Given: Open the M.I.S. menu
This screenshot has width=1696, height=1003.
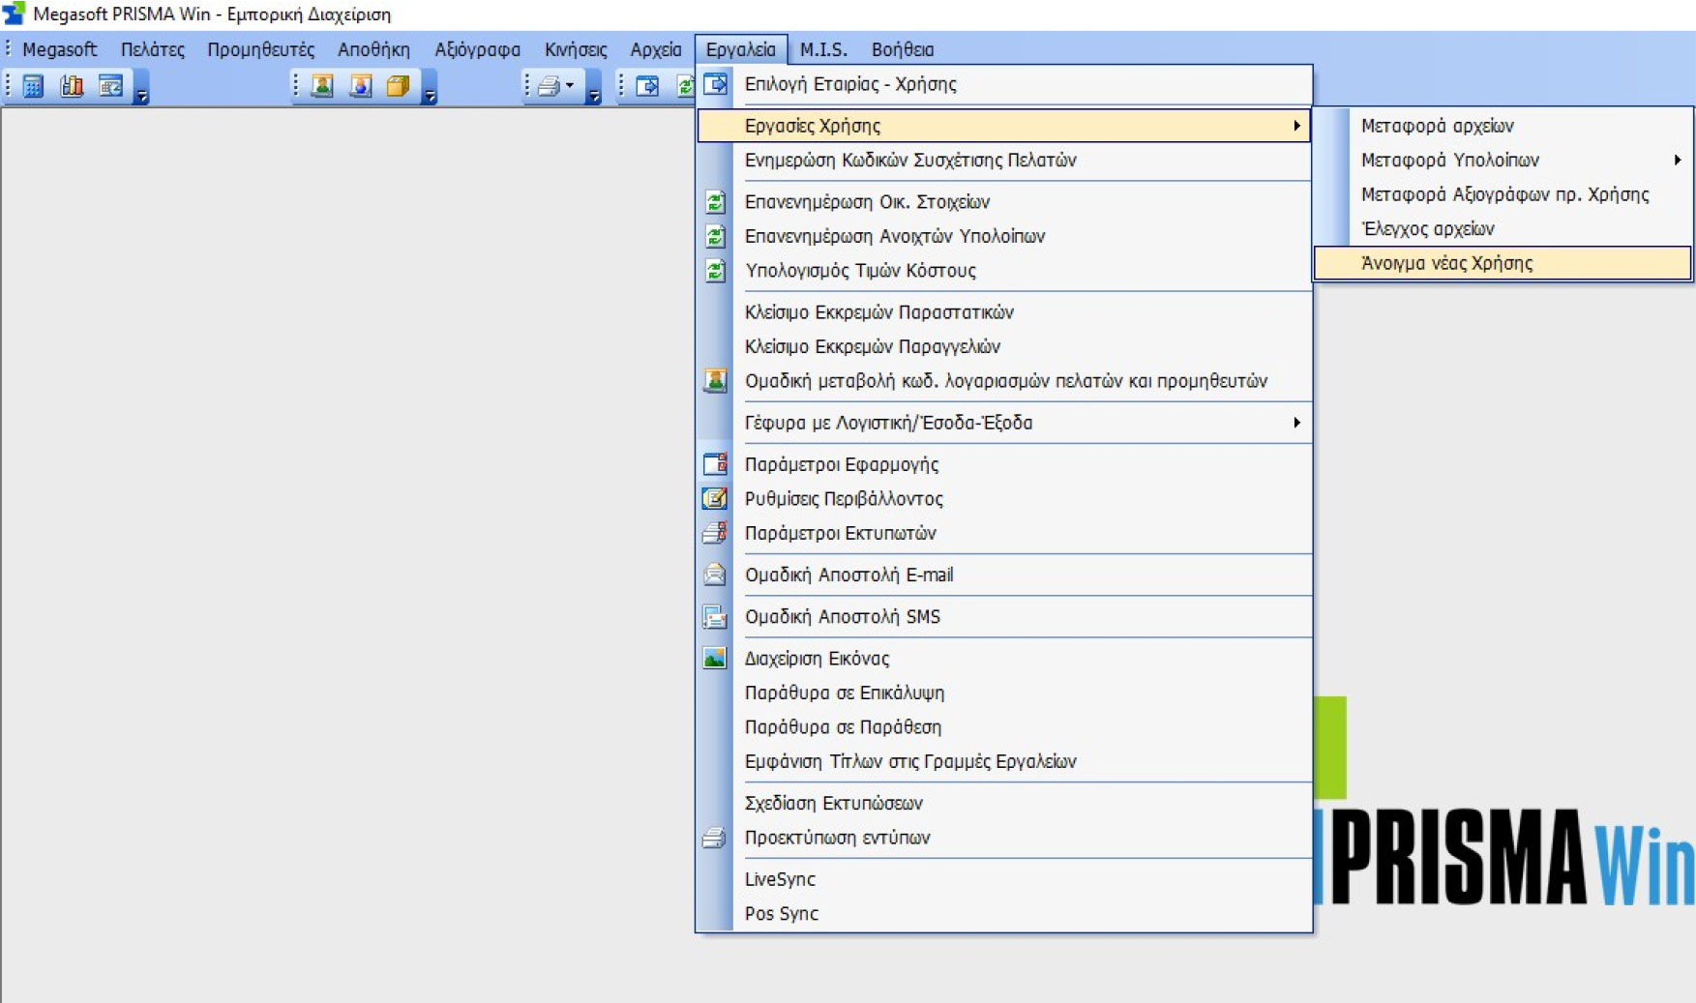Looking at the screenshot, I should pos(822,49).
